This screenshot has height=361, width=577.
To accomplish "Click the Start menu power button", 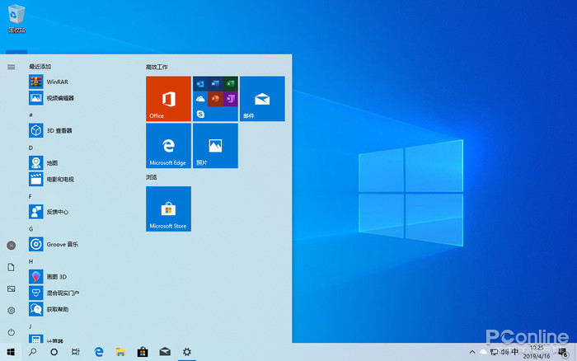I will pos(11,331).
